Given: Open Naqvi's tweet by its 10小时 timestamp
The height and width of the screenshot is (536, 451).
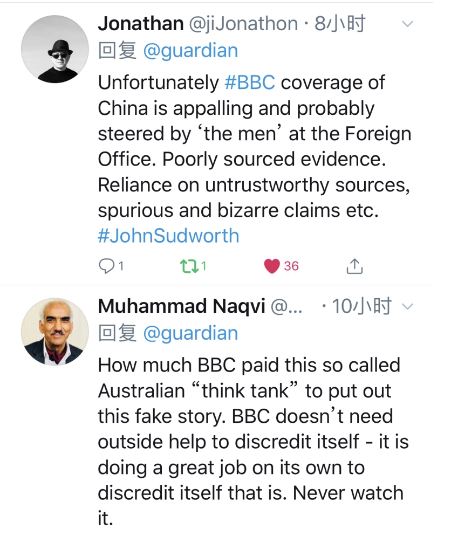Looking at the screenshot, I should 361,306.
